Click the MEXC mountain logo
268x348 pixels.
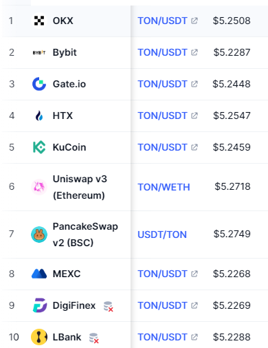point(39,274)
